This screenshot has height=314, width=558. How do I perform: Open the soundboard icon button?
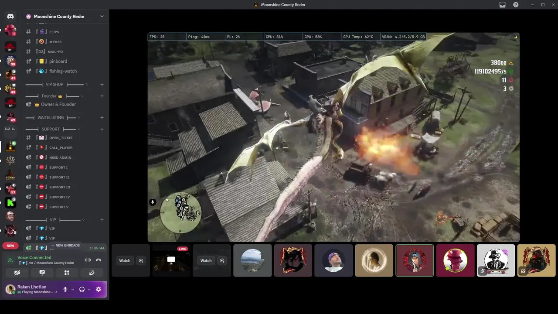coord(92,273)
